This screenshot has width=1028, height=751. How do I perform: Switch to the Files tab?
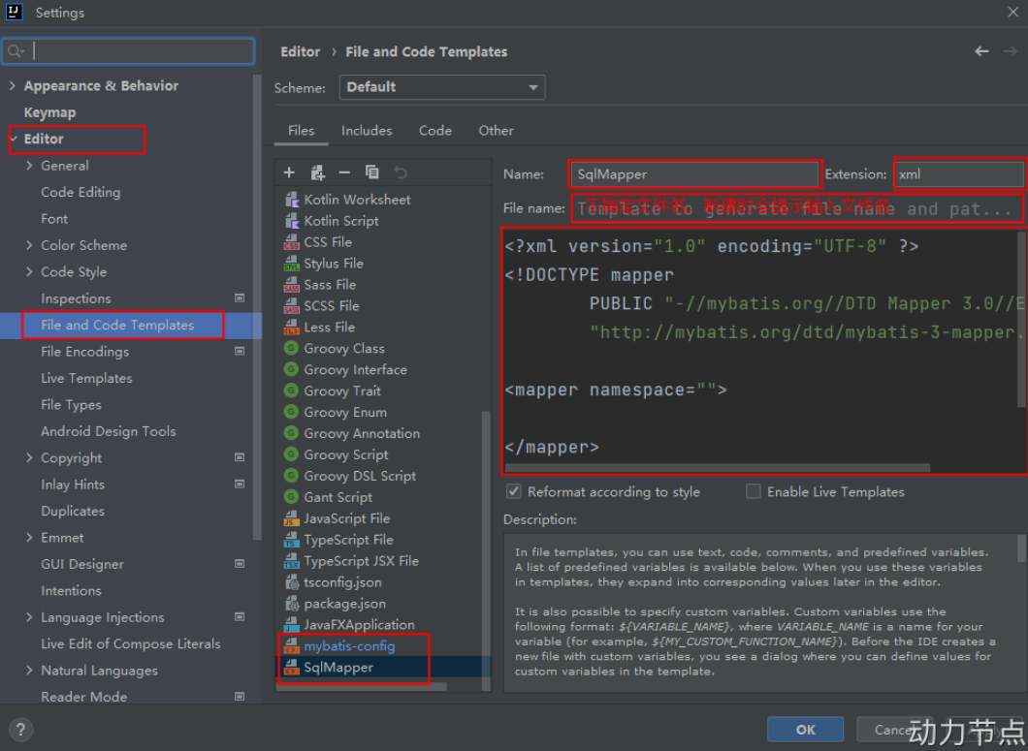301,131
